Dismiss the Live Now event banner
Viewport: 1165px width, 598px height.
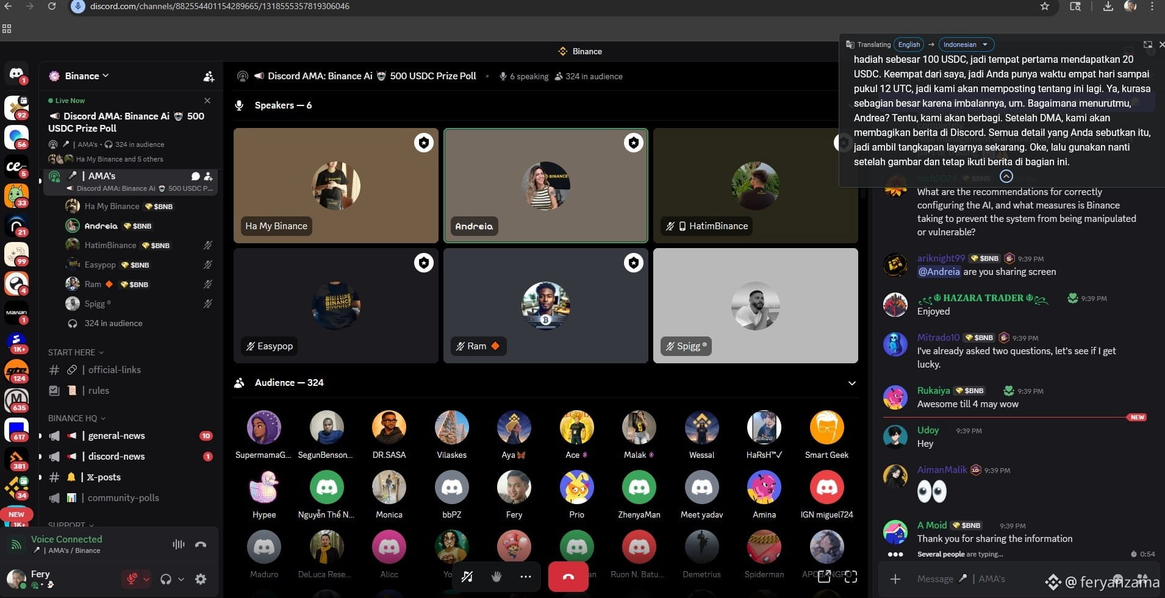207,101
